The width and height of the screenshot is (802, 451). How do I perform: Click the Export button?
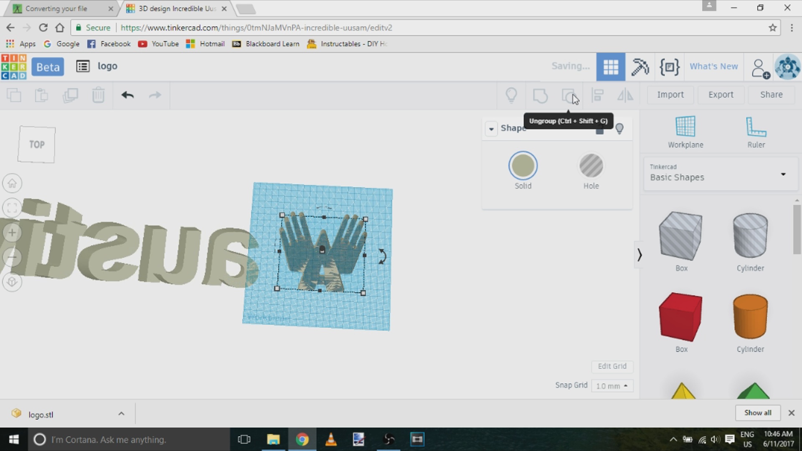721,95
